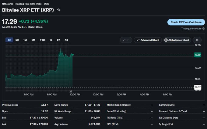207x129 pixels.
Task: Select the 1D range tab
Action: 9,40
